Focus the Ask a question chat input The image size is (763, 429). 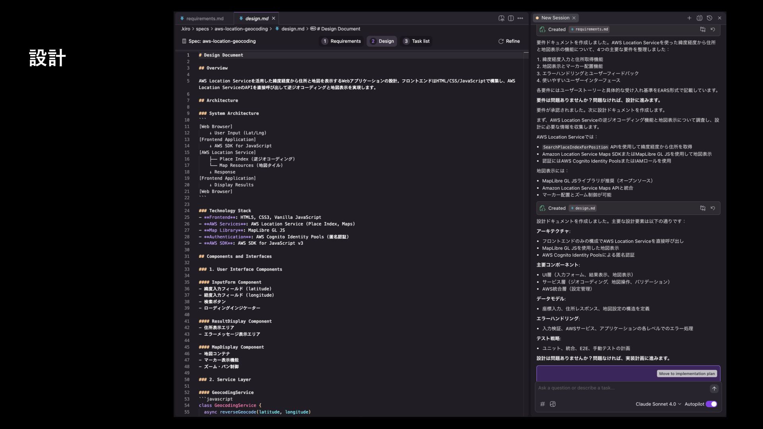[622, 388]
